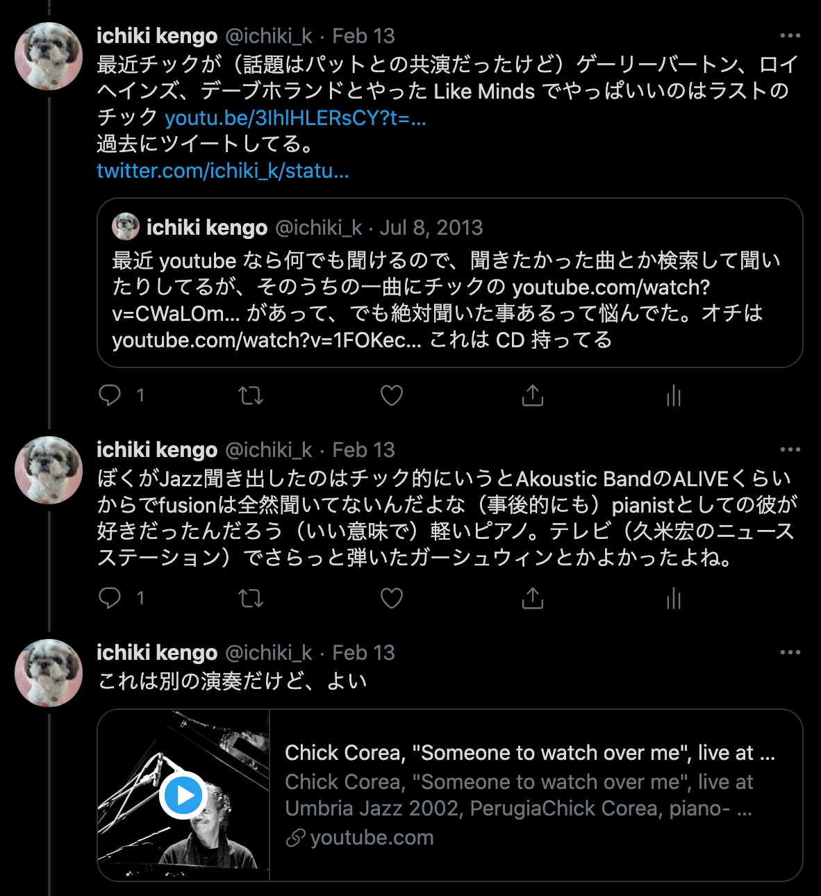This screenshot has width=821, height=896.
Task: Like the tweet mentioning Akoustic Band
Action: click(x=392, y=598)
